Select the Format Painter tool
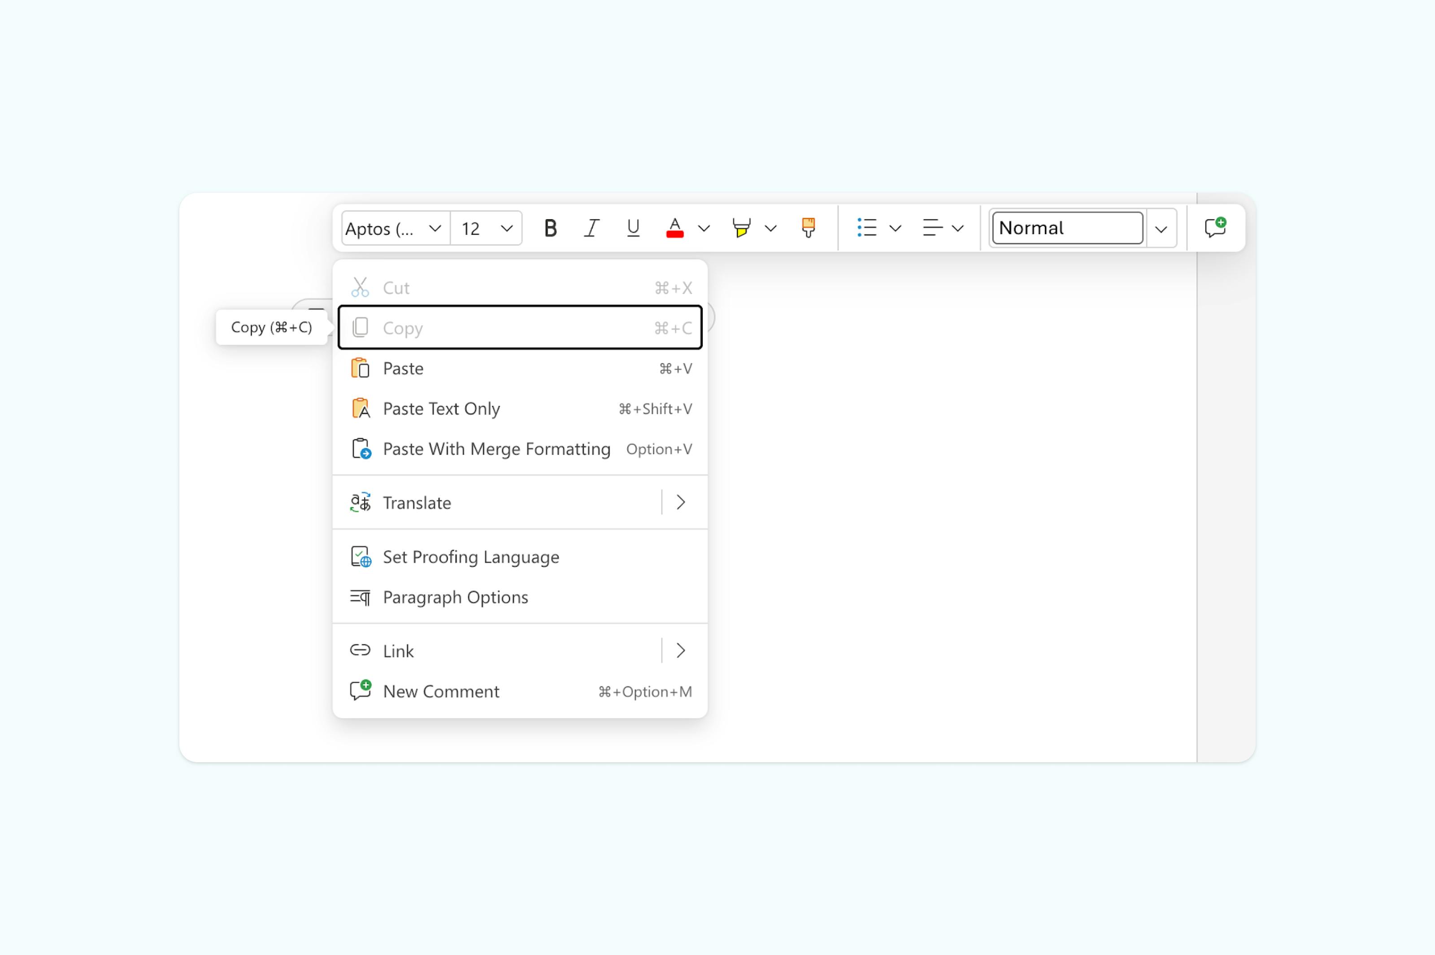The width and height of the screenshot is (1435, 955). [807, 228]
